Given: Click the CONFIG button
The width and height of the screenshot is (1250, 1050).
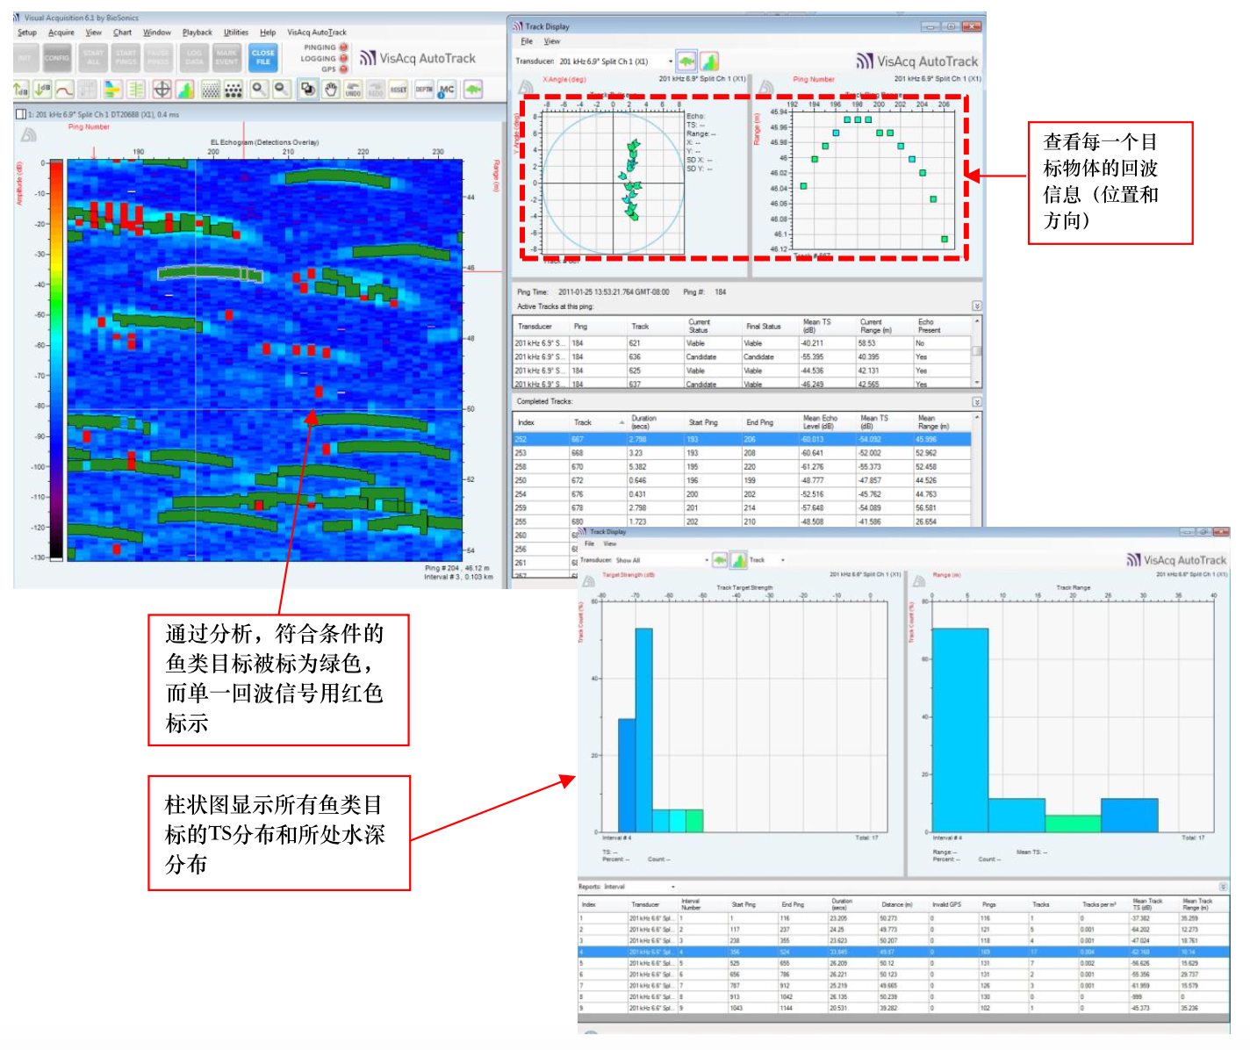Looking at the screenshot, I should pyautogui.click(x=57, y=58).
